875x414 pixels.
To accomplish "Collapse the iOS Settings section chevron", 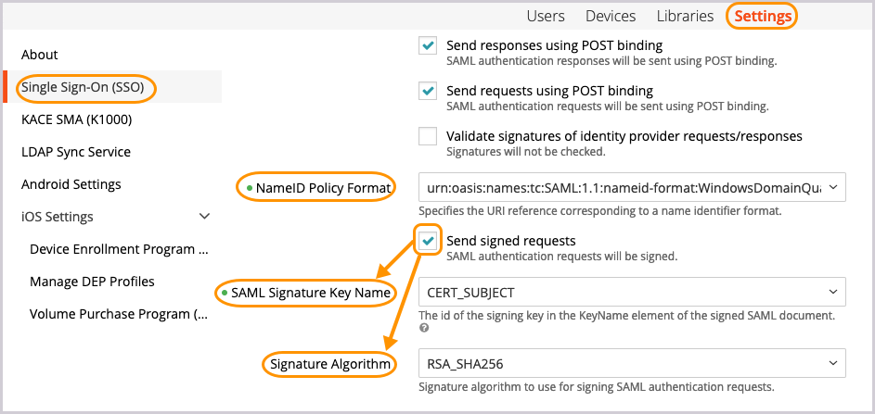I will point(204,217).
